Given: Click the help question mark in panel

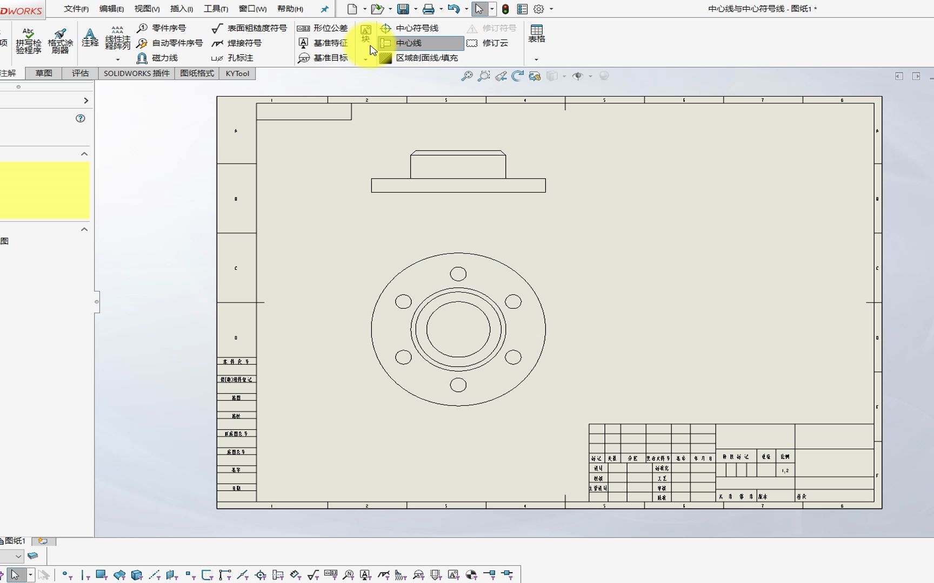Looking at the screenshot, I should tap(81, 118).
